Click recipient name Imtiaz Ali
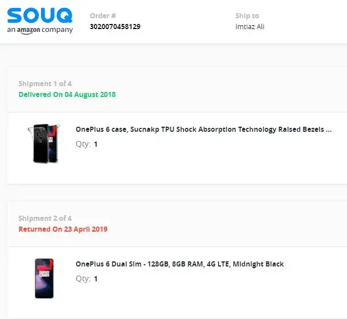Image resolution: width=347 pixels, height=319 pixels. coord(249,27)
